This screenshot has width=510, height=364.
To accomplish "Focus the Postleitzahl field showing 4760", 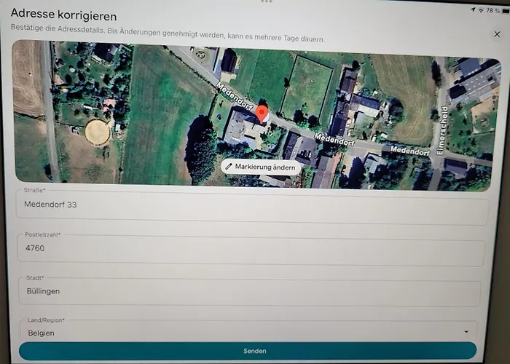I will point(251,250).
